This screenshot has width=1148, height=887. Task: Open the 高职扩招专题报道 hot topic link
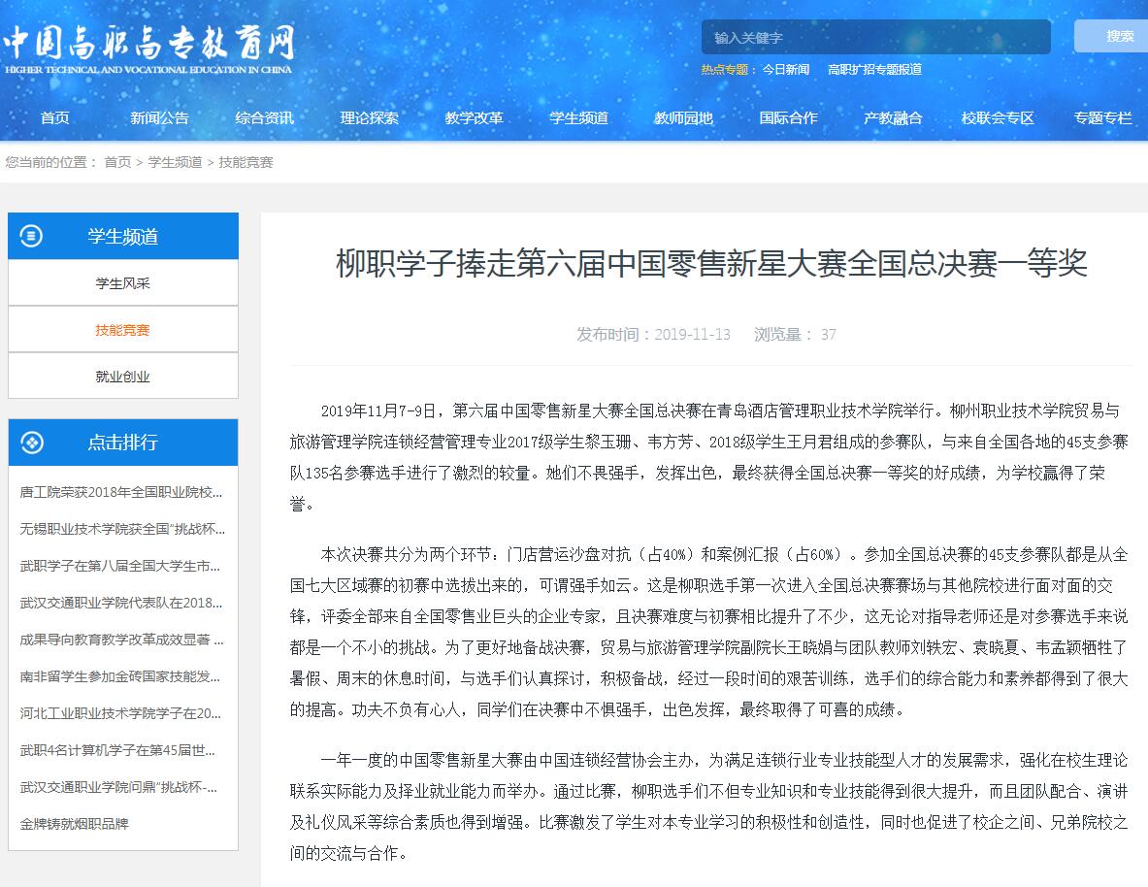pyautogui.click(x=874, y=70)
